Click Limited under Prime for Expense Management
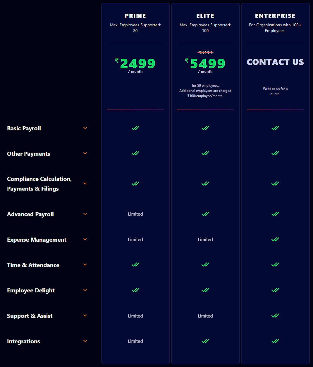This screenshot has height=367, width=313. coord(135,239)
